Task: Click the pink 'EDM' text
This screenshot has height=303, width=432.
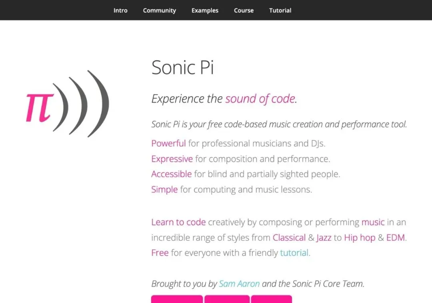Action: click(395, 238)
